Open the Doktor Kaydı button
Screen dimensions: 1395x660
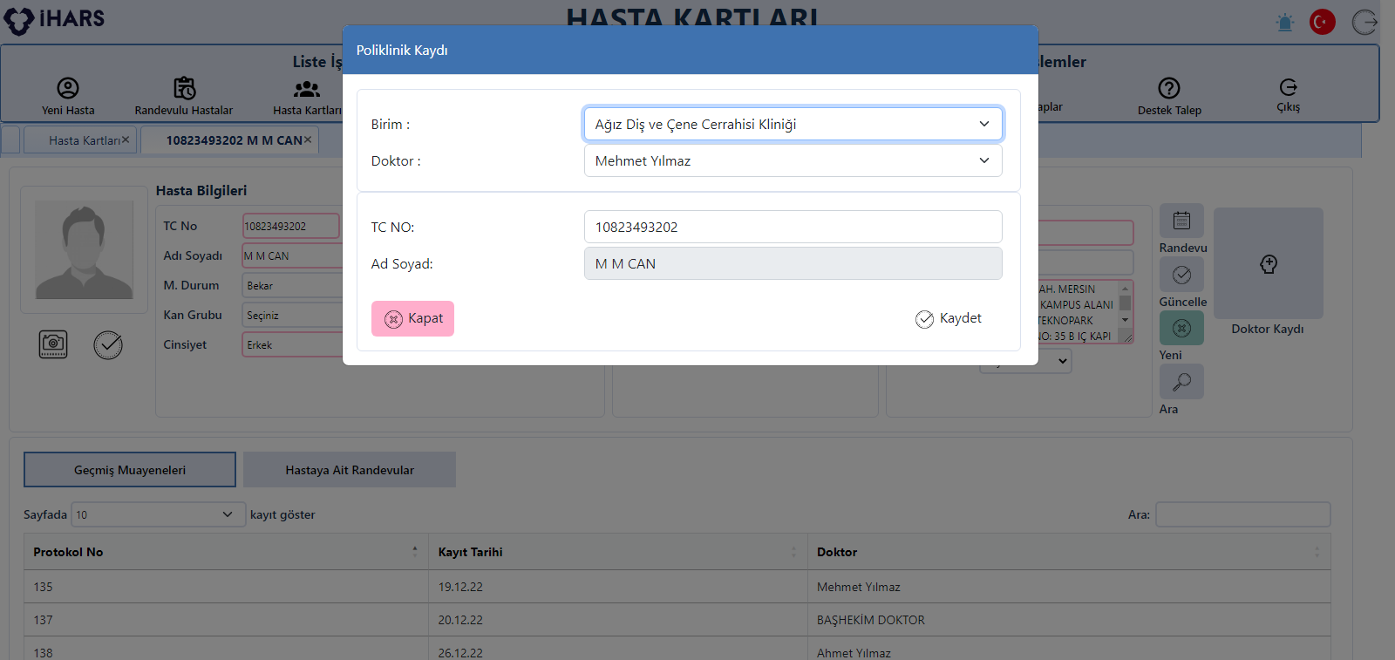(1268, 264)
